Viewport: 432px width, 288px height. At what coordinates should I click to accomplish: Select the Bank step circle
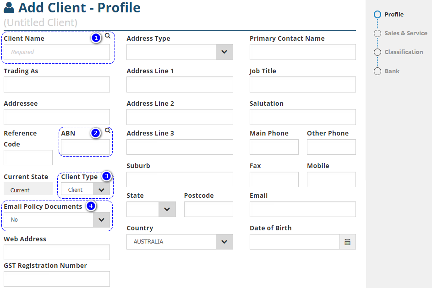tap(377, 71)
